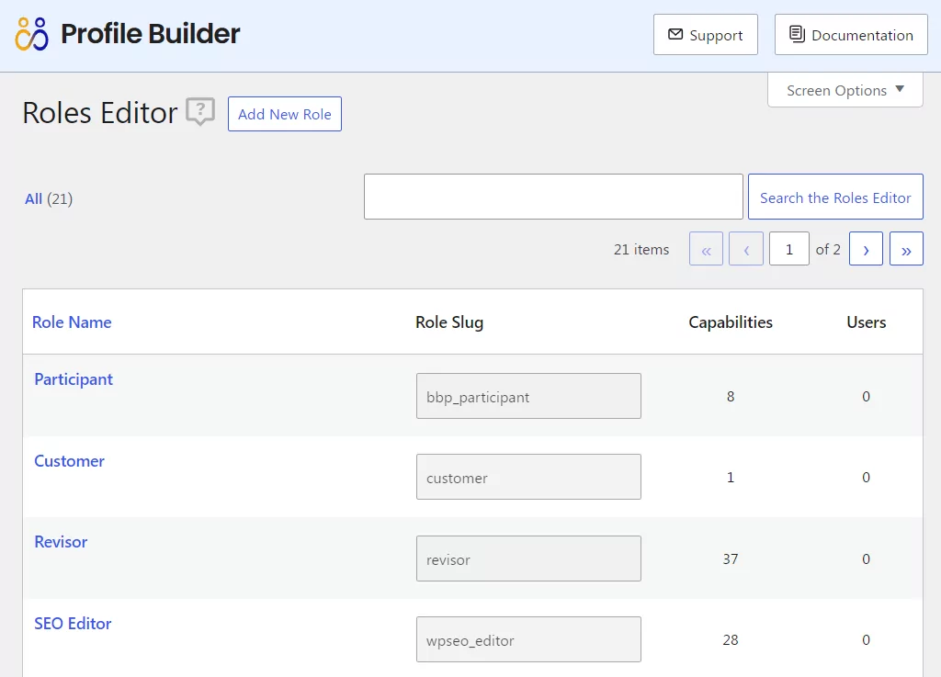Click the users count in Revisor row

click(866, 559)
